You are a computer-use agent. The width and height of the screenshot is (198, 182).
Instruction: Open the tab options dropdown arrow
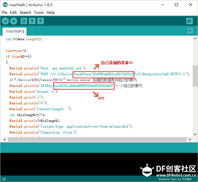pos(190,31)
